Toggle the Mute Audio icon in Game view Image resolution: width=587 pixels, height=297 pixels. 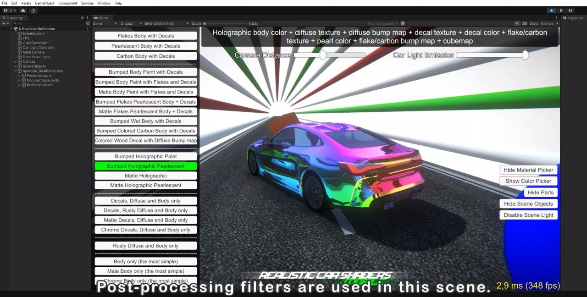point(517,23)
